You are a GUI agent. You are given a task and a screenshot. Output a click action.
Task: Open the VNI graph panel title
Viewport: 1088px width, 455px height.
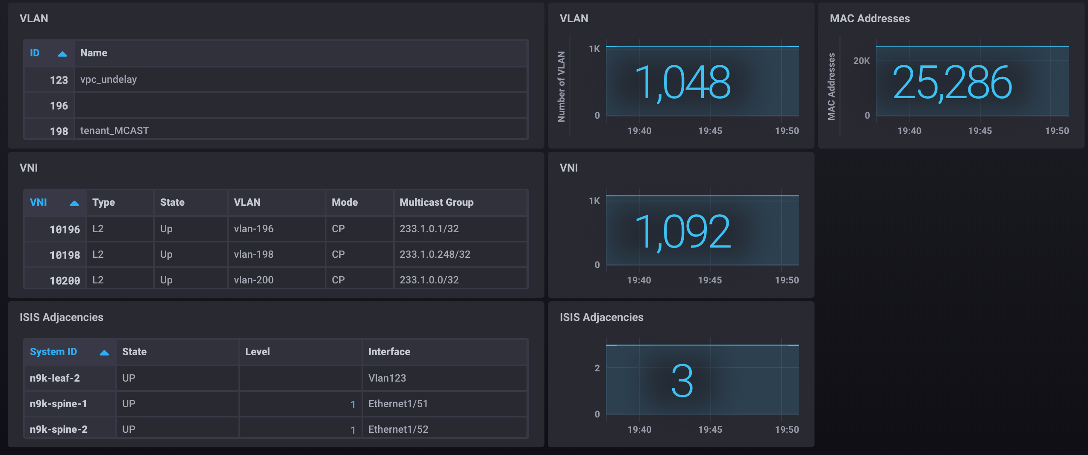pyautogui.click(x=569, y=168)
